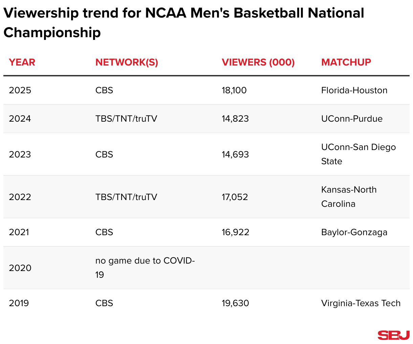Select the 17,052 viewers value
413x344 pixels.
(235, 197)
